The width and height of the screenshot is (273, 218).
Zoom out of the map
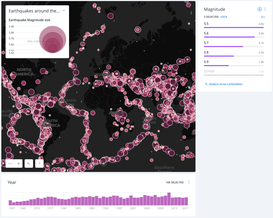coord(10,163)
